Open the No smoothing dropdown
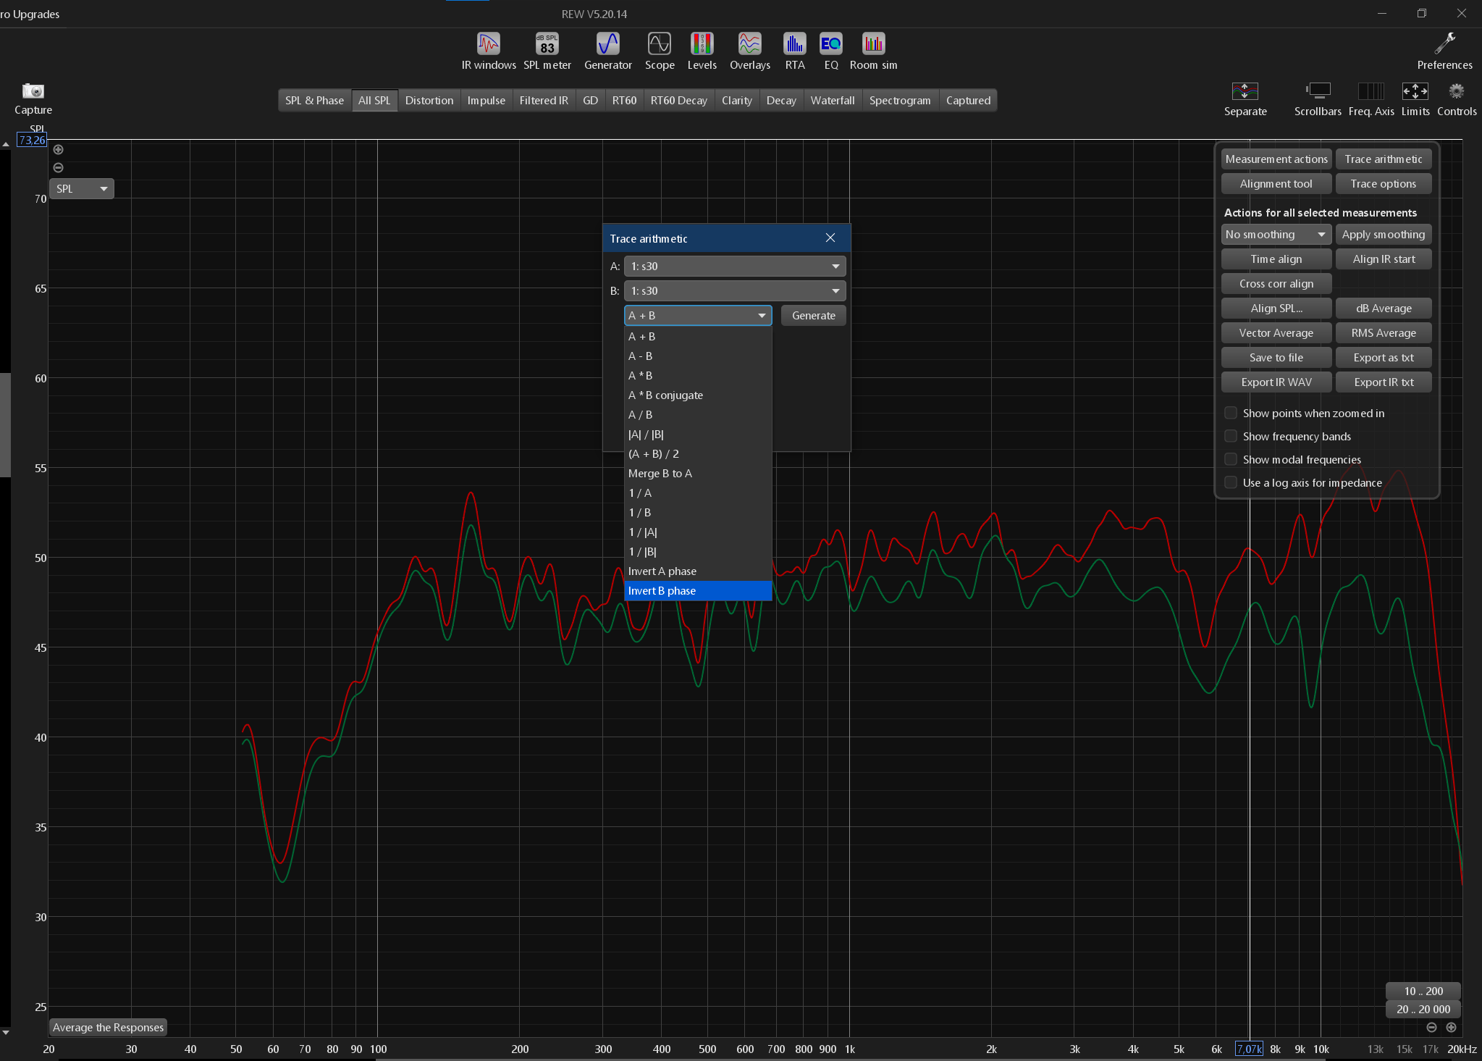The width and height of the screenshot is (1482, 1061). (1276, 234)
